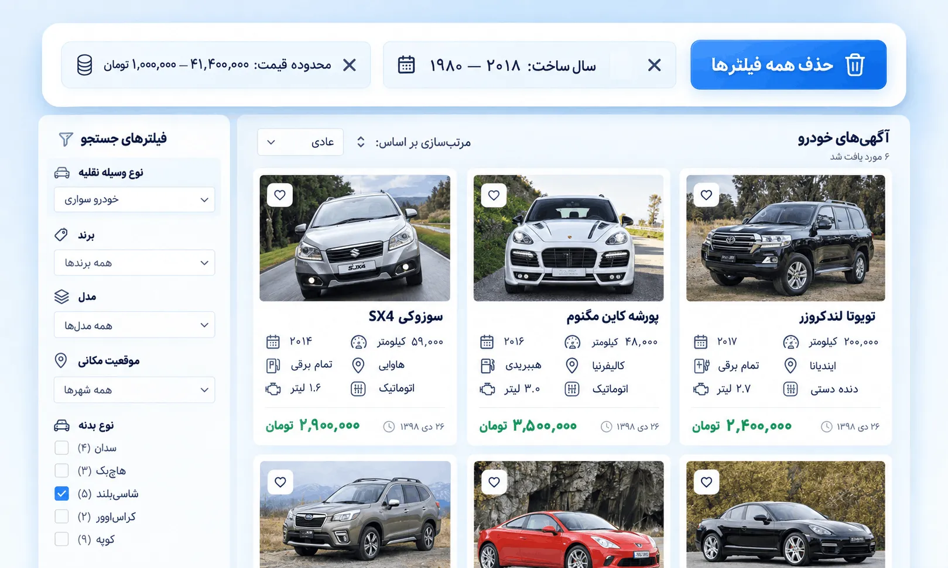Click heart icon on the black Porsche sedan photo
The width and height of the screenshot is (948, 568).
pyautogui.click(x=706, y=482)
